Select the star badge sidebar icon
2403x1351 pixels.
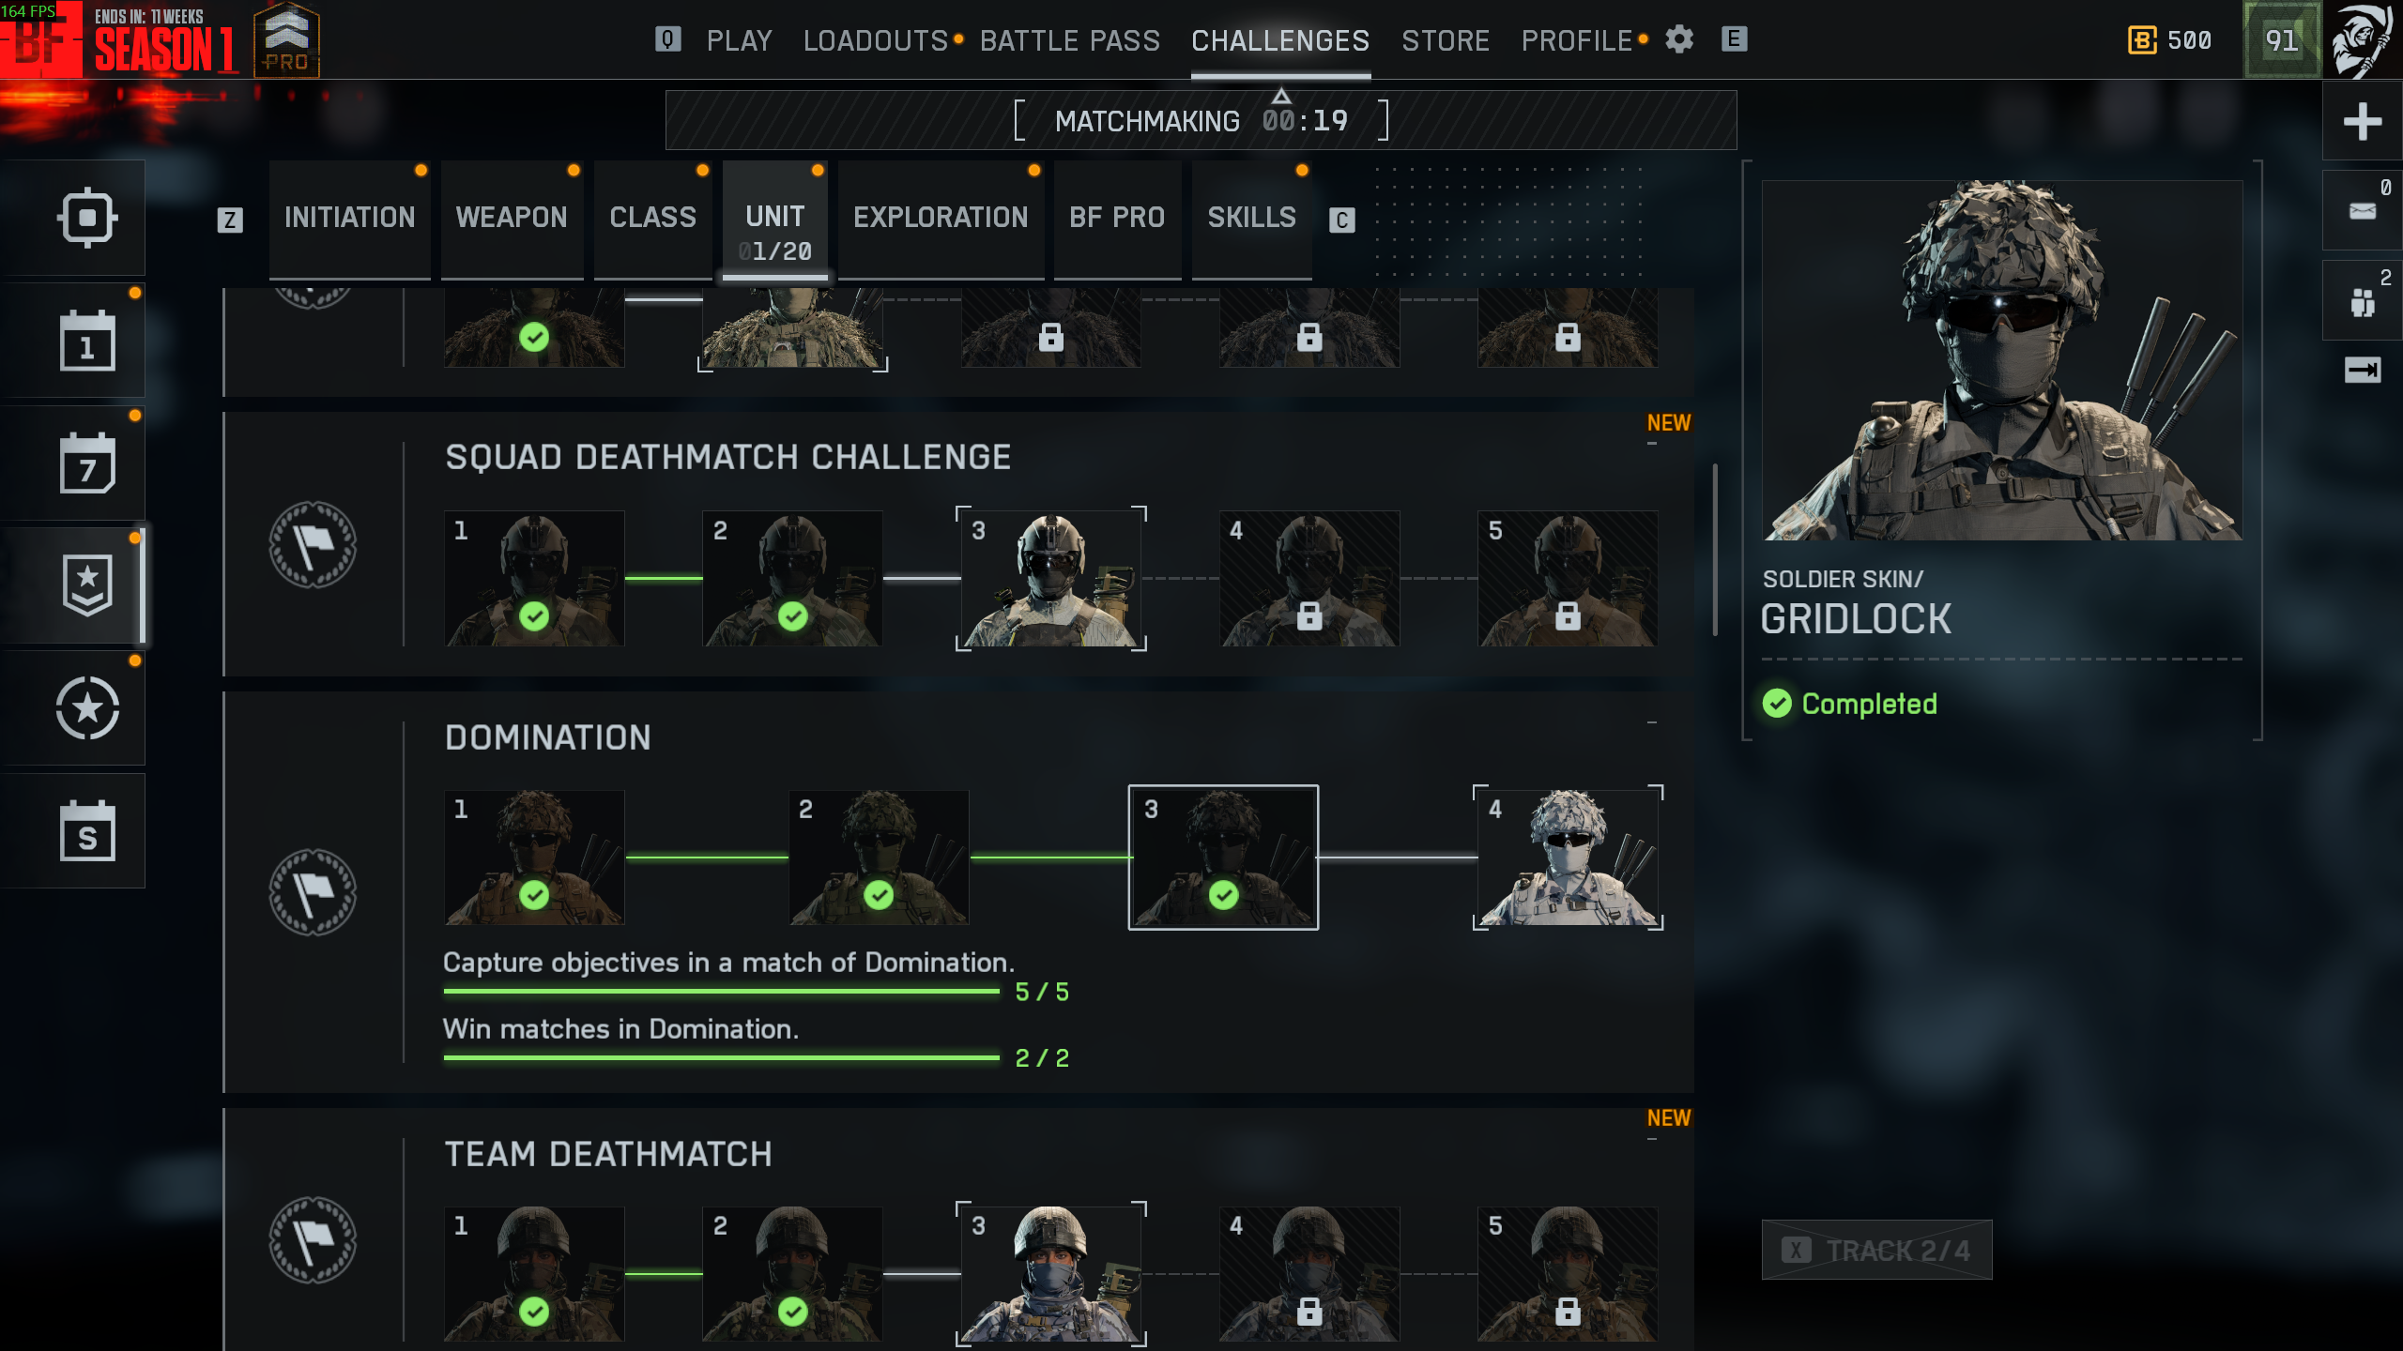click(87, 585)
